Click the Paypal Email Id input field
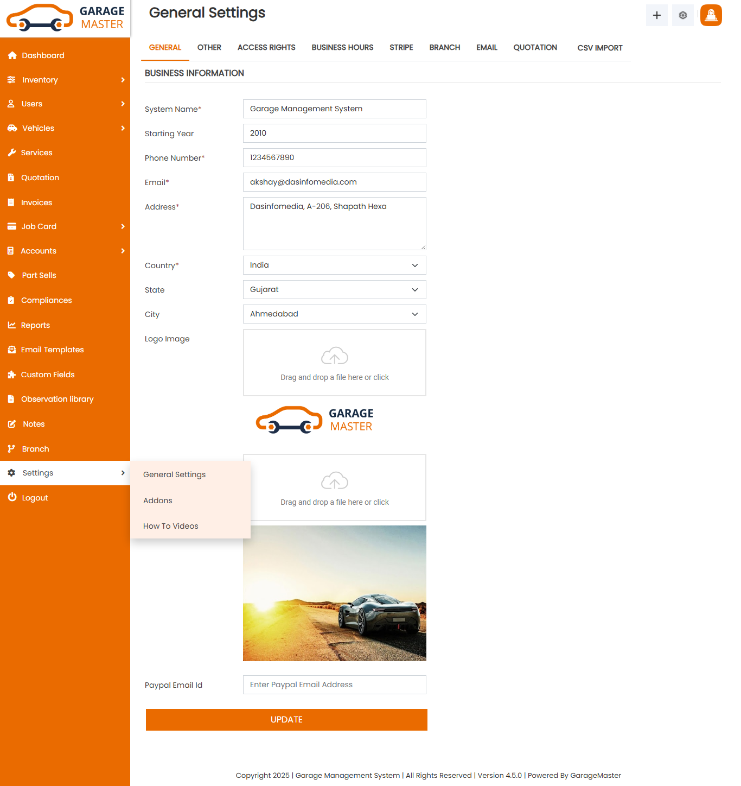 (x=334, y=684)
